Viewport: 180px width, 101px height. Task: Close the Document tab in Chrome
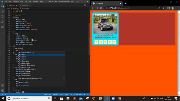coord(121,3)
